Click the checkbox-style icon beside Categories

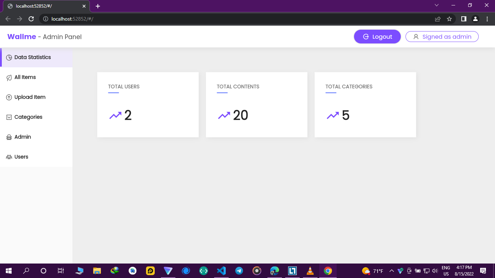[9, 117]
